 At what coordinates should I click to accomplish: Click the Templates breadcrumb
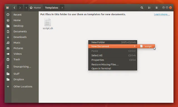(x=51, y=8)
